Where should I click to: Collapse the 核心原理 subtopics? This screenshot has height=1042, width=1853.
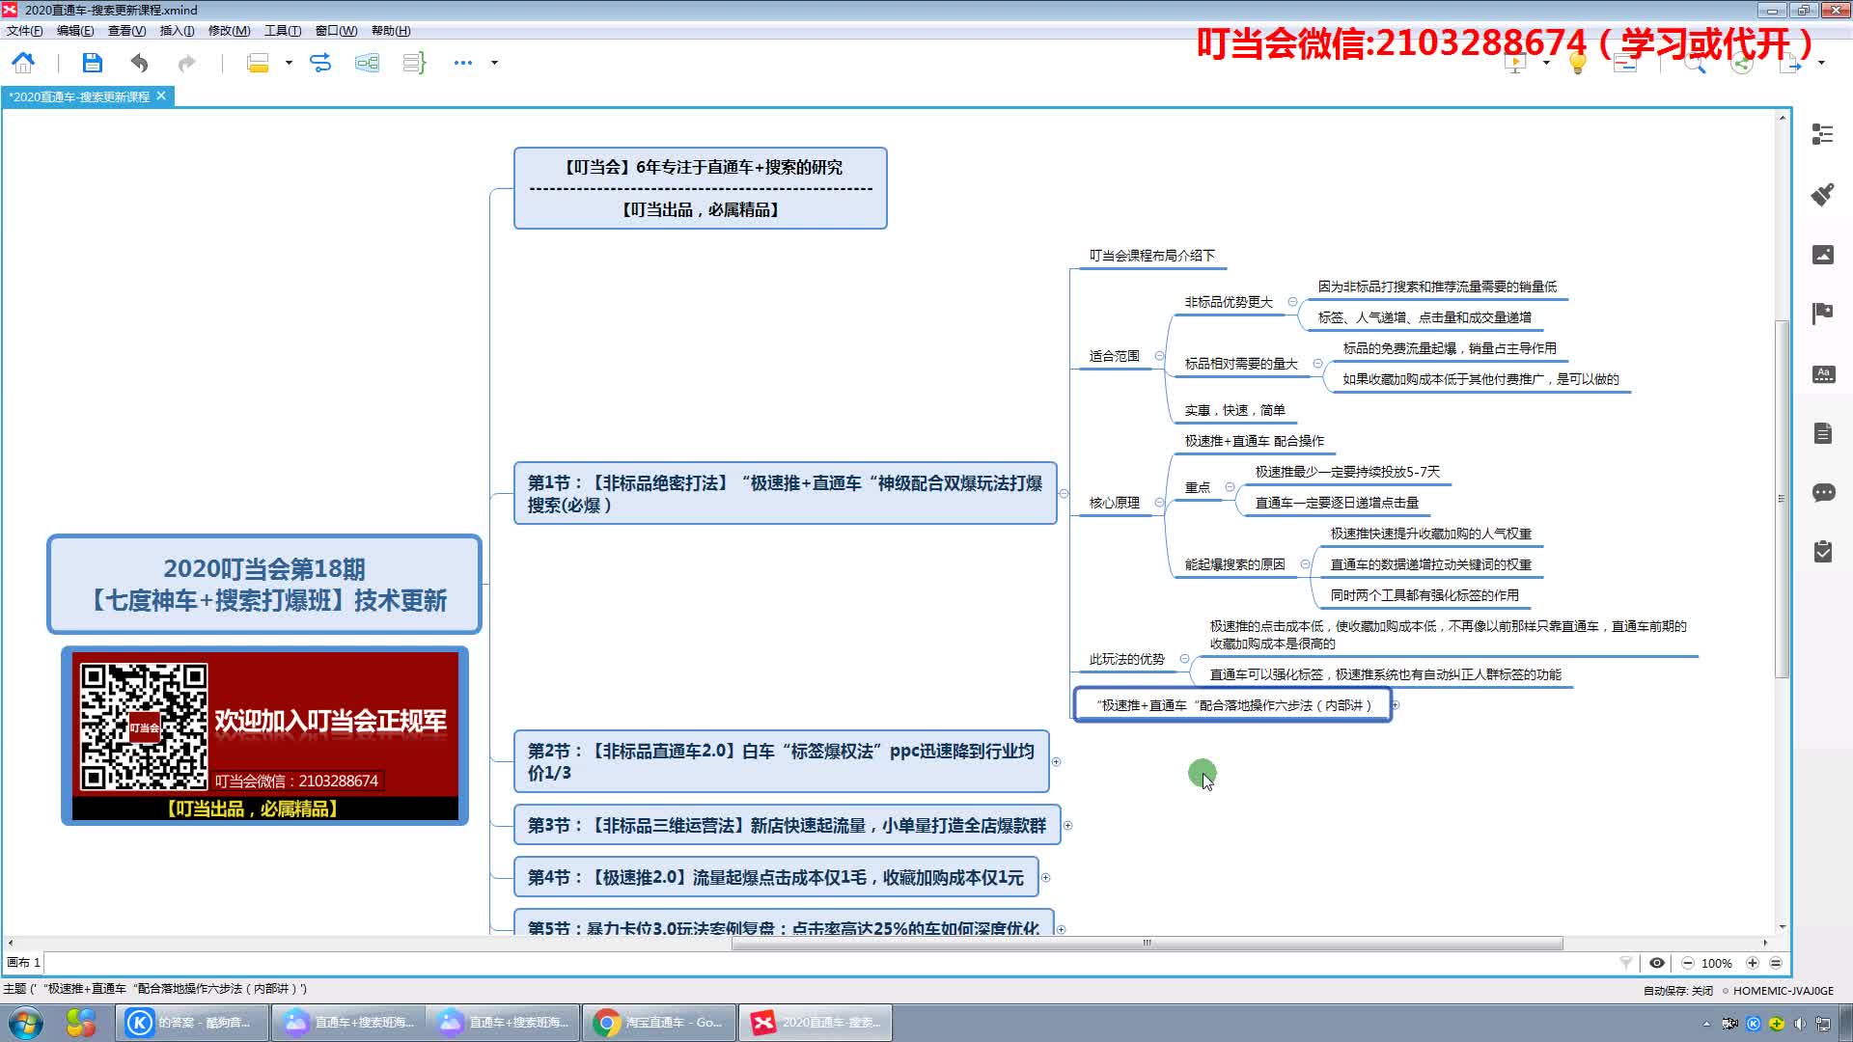(1159, 502)
